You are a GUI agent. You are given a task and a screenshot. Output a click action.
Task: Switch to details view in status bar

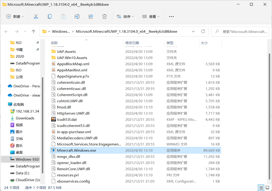261,188
